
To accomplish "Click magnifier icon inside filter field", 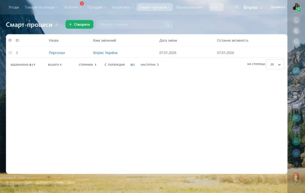I will 167,25.
